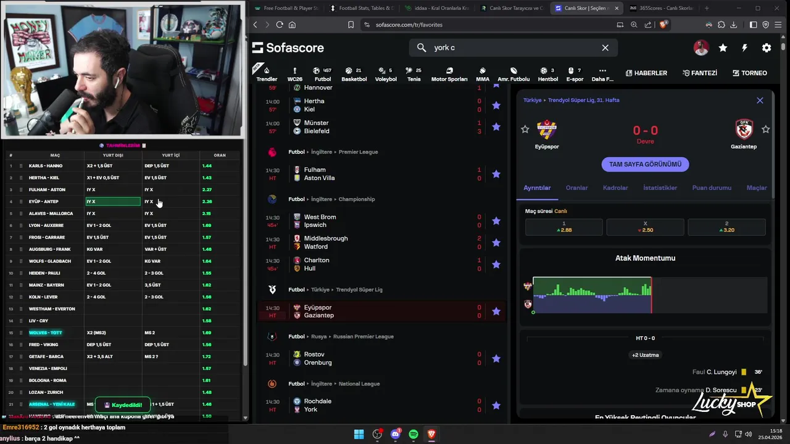Open the FANTEZİ link
Viewport: 790px width, 444px height.
(700, 73)
